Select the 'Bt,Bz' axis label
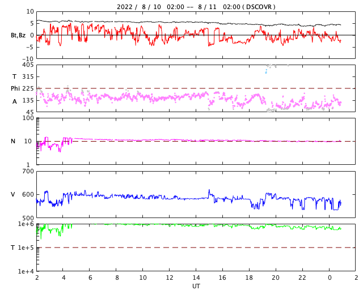This screenshot has width=363, height=290. point(18,35)
